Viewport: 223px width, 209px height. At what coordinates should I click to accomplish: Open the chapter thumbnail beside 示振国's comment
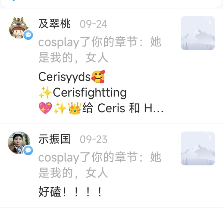pos(198,148)
